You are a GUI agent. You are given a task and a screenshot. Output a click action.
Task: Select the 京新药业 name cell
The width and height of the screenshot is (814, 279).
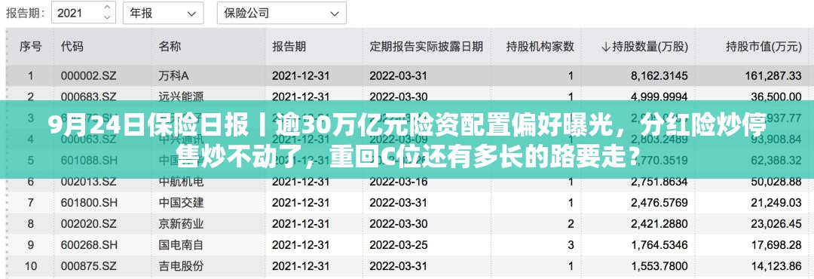click(x=181, y=224)
